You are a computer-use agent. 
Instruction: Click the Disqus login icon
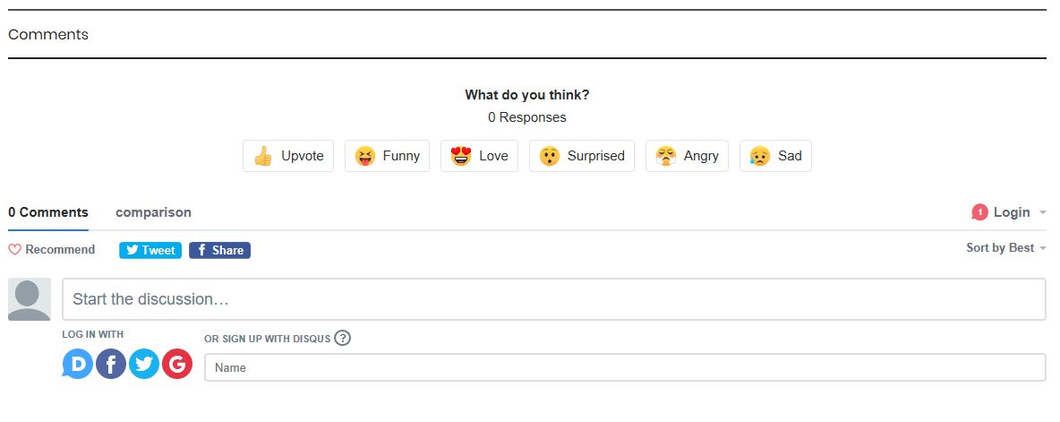pos(78,364)
